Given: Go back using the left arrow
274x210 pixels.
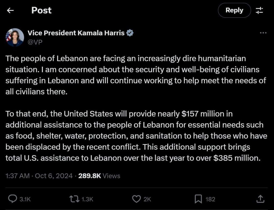Looking at the screenshot, I should (x=10, y=10).
